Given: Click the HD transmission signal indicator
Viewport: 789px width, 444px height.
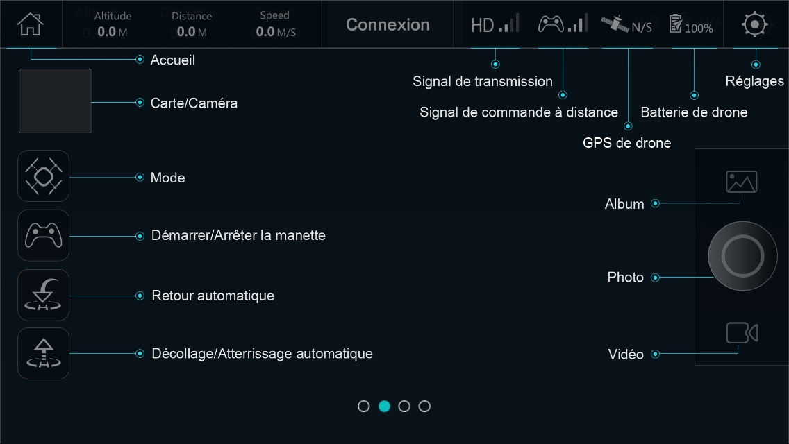Looking at the screenshot, I should 495,24.
